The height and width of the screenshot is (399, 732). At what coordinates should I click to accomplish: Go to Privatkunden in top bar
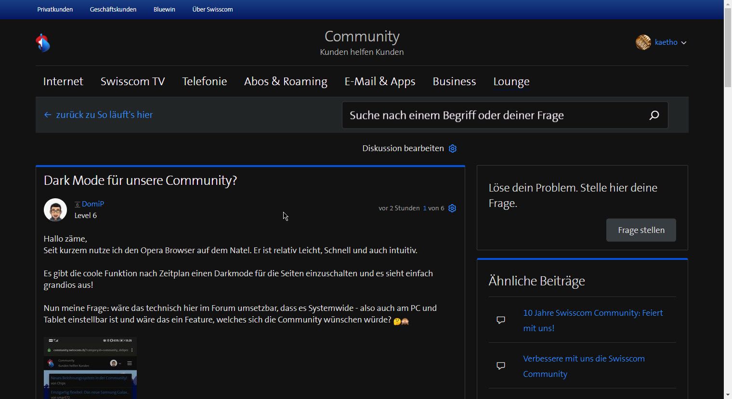55,9
